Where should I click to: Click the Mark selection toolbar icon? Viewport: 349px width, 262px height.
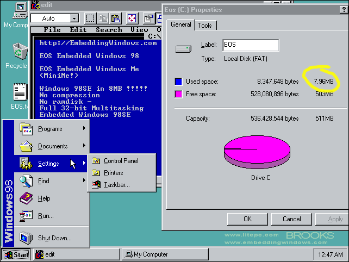click(x=90, y=18)
